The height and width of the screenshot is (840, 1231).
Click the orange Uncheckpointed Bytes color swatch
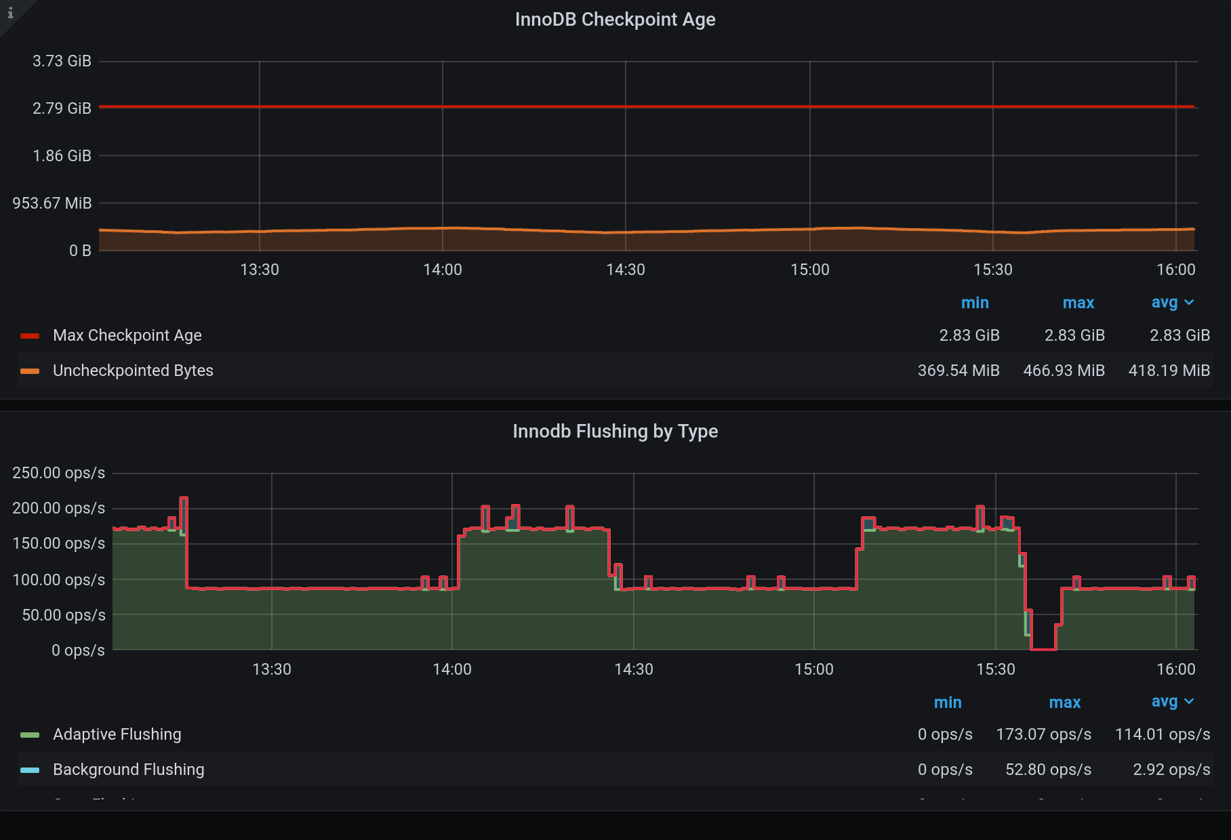pyautogui.click(x=30, y=371)
